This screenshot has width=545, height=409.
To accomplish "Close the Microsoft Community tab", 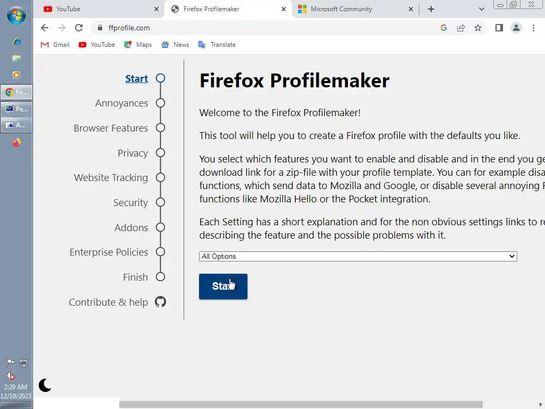I will pos(411,9).
